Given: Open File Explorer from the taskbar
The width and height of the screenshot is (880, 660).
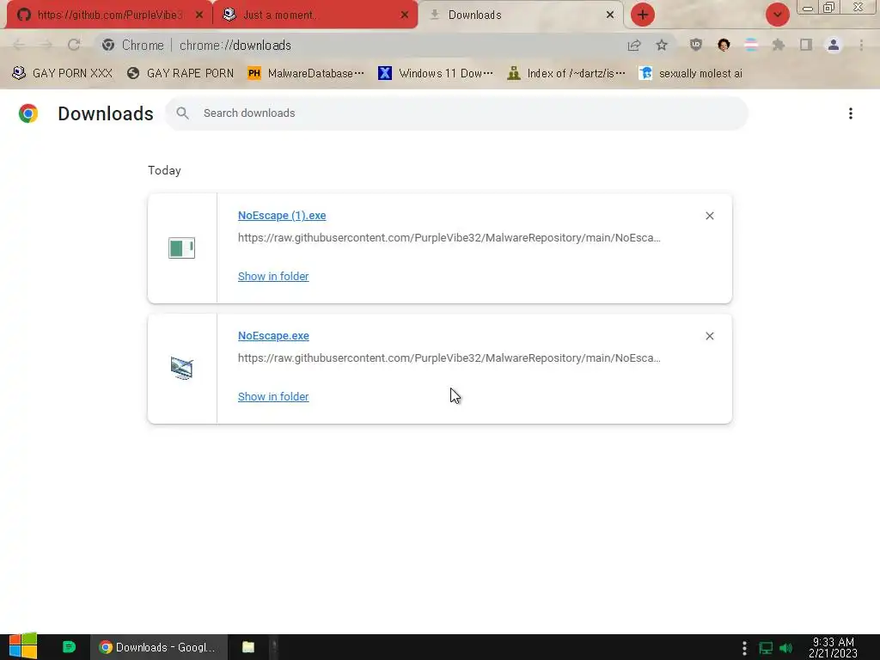Looking at the screenshot, I should tap(248, 647).
